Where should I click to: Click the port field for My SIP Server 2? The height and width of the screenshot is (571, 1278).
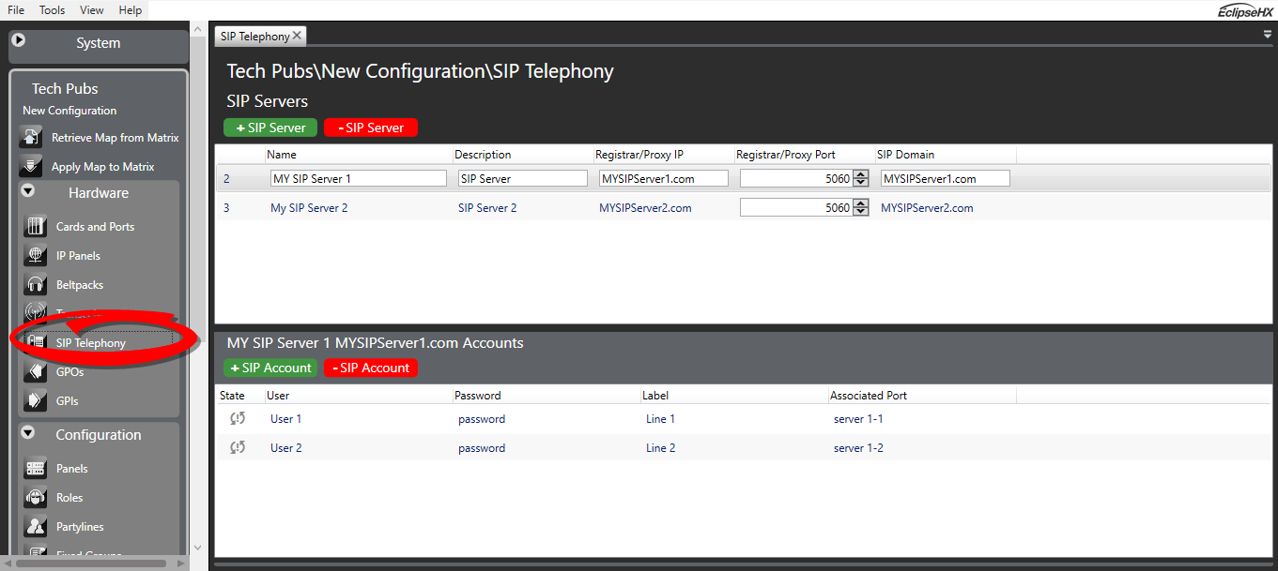(795, 208)
